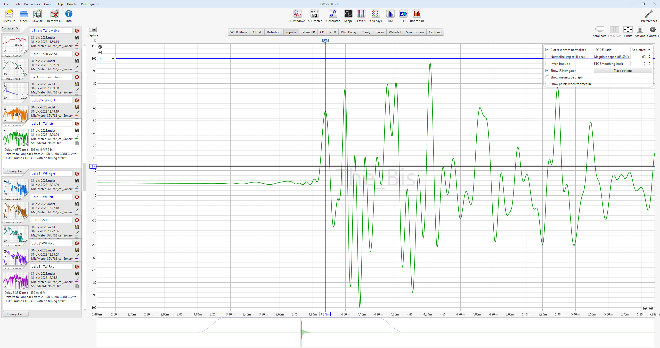
Task: Click the Remove all icon
Action: pyautogui.click(x=54, y=16)
